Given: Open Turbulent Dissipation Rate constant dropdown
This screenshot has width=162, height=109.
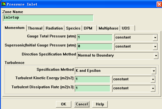Looking at the screenshot, I should tap(134, 89).
